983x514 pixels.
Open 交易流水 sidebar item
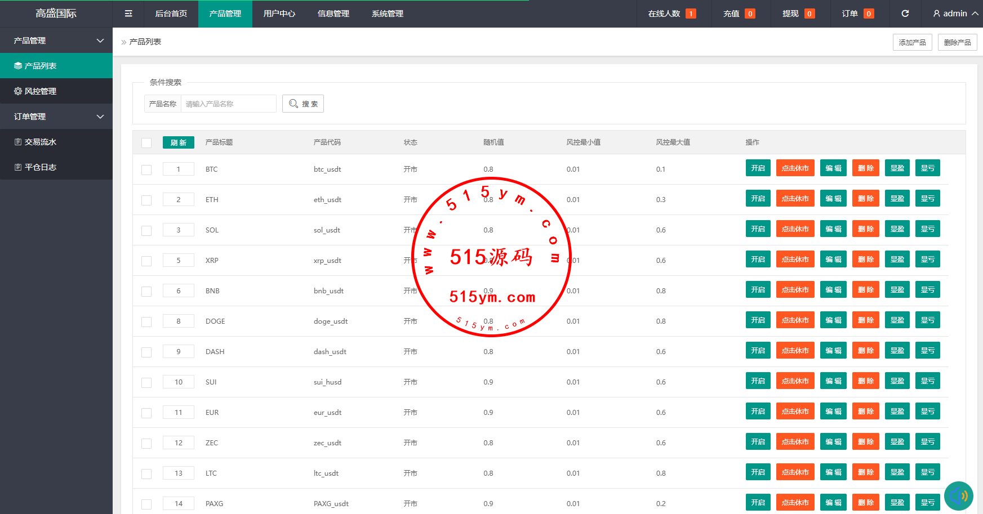[40, 142]
